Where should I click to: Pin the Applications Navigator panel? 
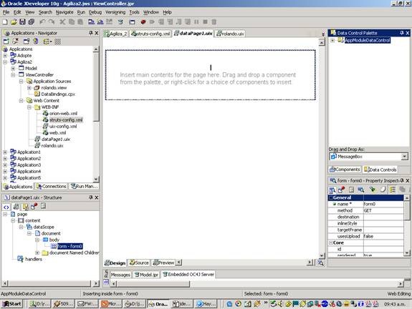pyautogui.click(x=91, y=33)
